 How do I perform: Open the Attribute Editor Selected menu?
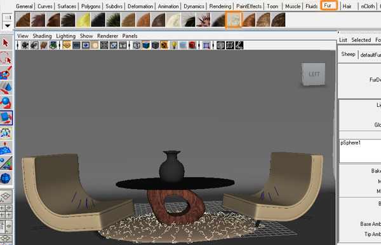click(x=361, y=40)
